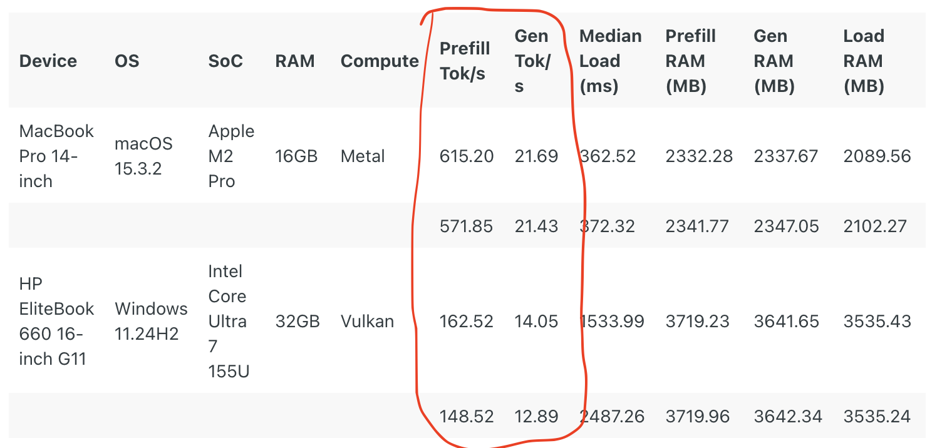Image resolution: width=942 pixels, height=448 pixels.
Task: Click the 14.05 gen value
Action: click(x=536, y=322)
